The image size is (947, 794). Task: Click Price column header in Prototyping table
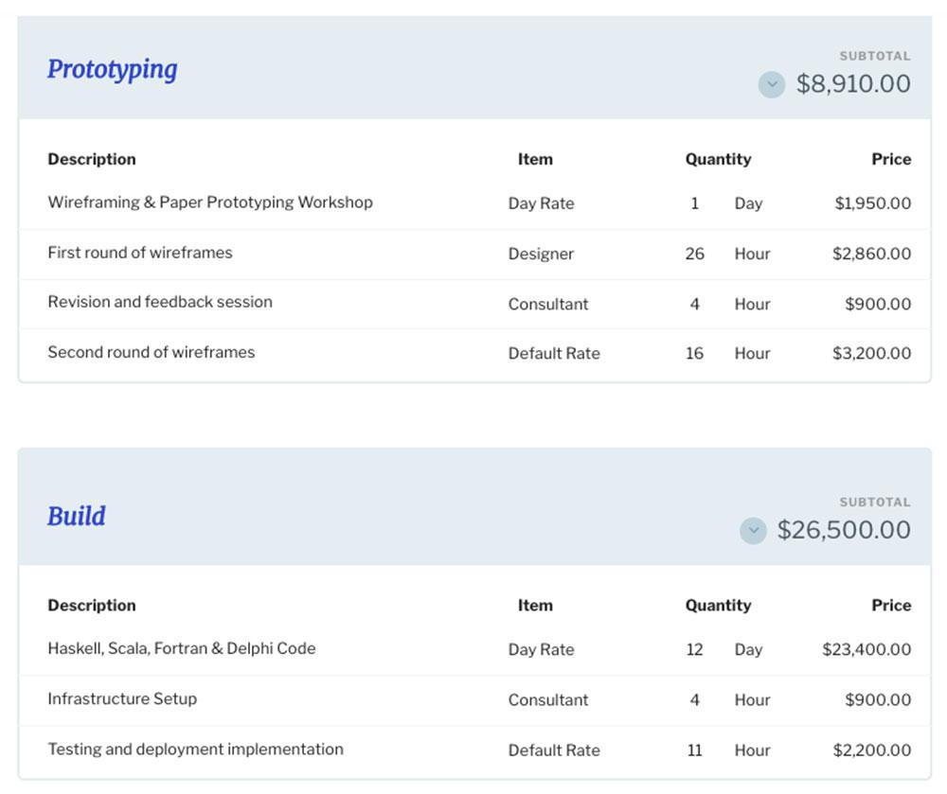coord(891,159)
